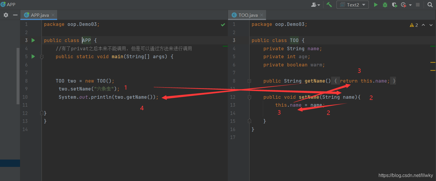Switch to the APP.java editor tab
This screenshot has height=181, width=436.
coord(39,15)
